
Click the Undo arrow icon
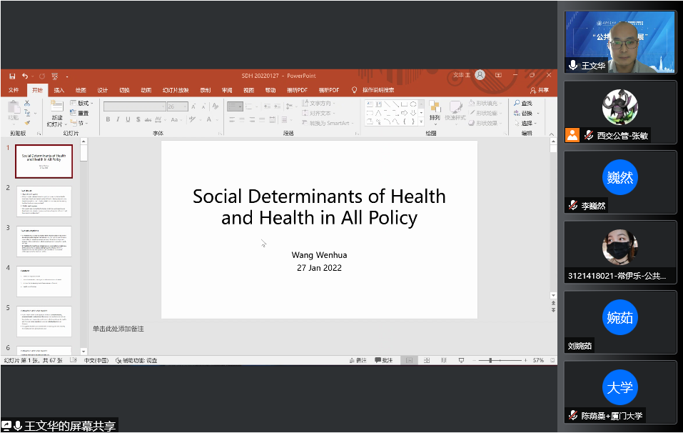pos(25,76)
